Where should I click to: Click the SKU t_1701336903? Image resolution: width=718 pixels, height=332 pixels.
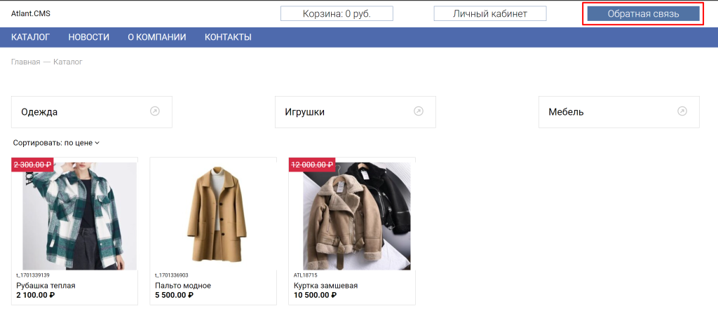[172, 275]
